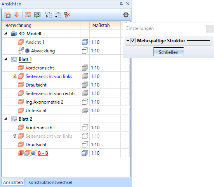This screenshot has width=214, height=187.
Task: Click the orange down arrow icon
Action: click(x=17, y=15)
